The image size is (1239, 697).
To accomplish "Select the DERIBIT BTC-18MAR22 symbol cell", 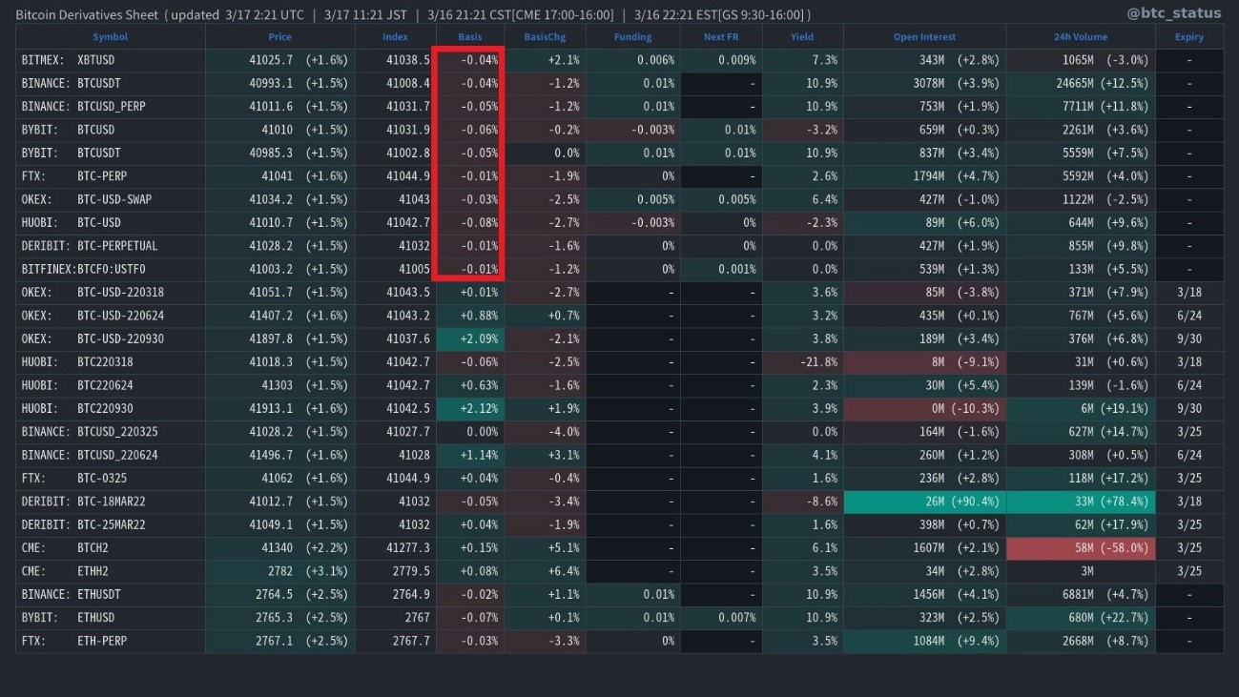I will pos(111,502).
